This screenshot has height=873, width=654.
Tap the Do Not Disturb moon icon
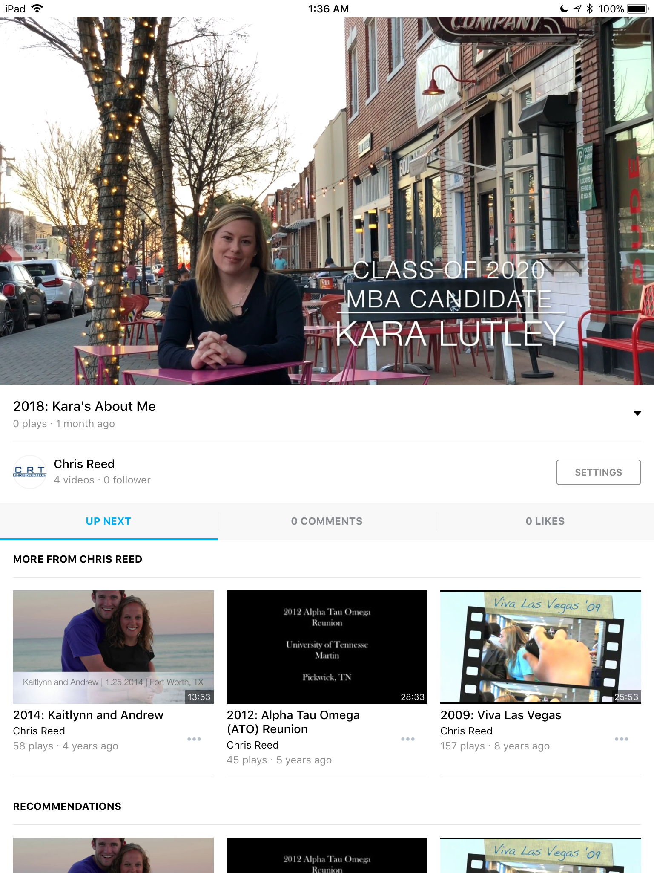[564, 9]
